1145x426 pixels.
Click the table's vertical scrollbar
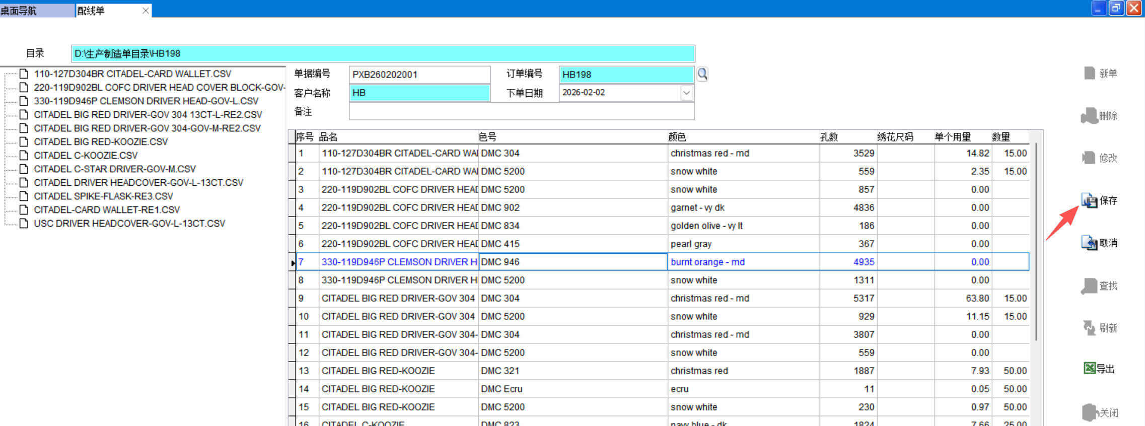pyautogui.click(x=1036, y=242)
